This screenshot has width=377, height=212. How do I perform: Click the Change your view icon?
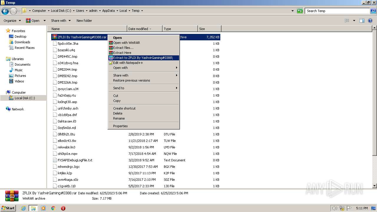347,21
